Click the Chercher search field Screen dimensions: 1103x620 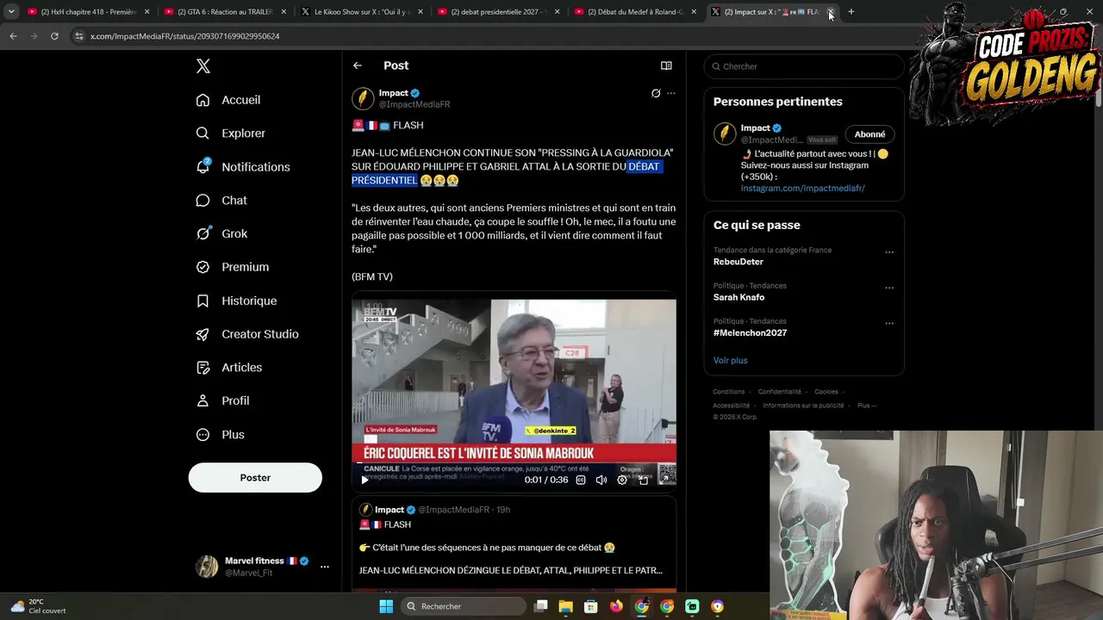tap(804, 66)
